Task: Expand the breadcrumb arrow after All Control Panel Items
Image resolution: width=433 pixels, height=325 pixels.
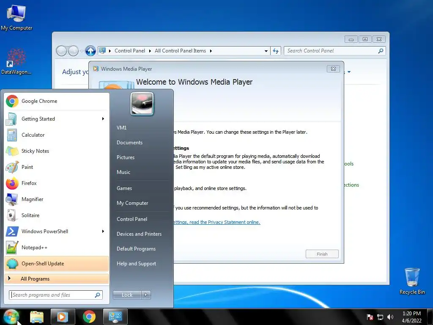Action: pos(211,51)
